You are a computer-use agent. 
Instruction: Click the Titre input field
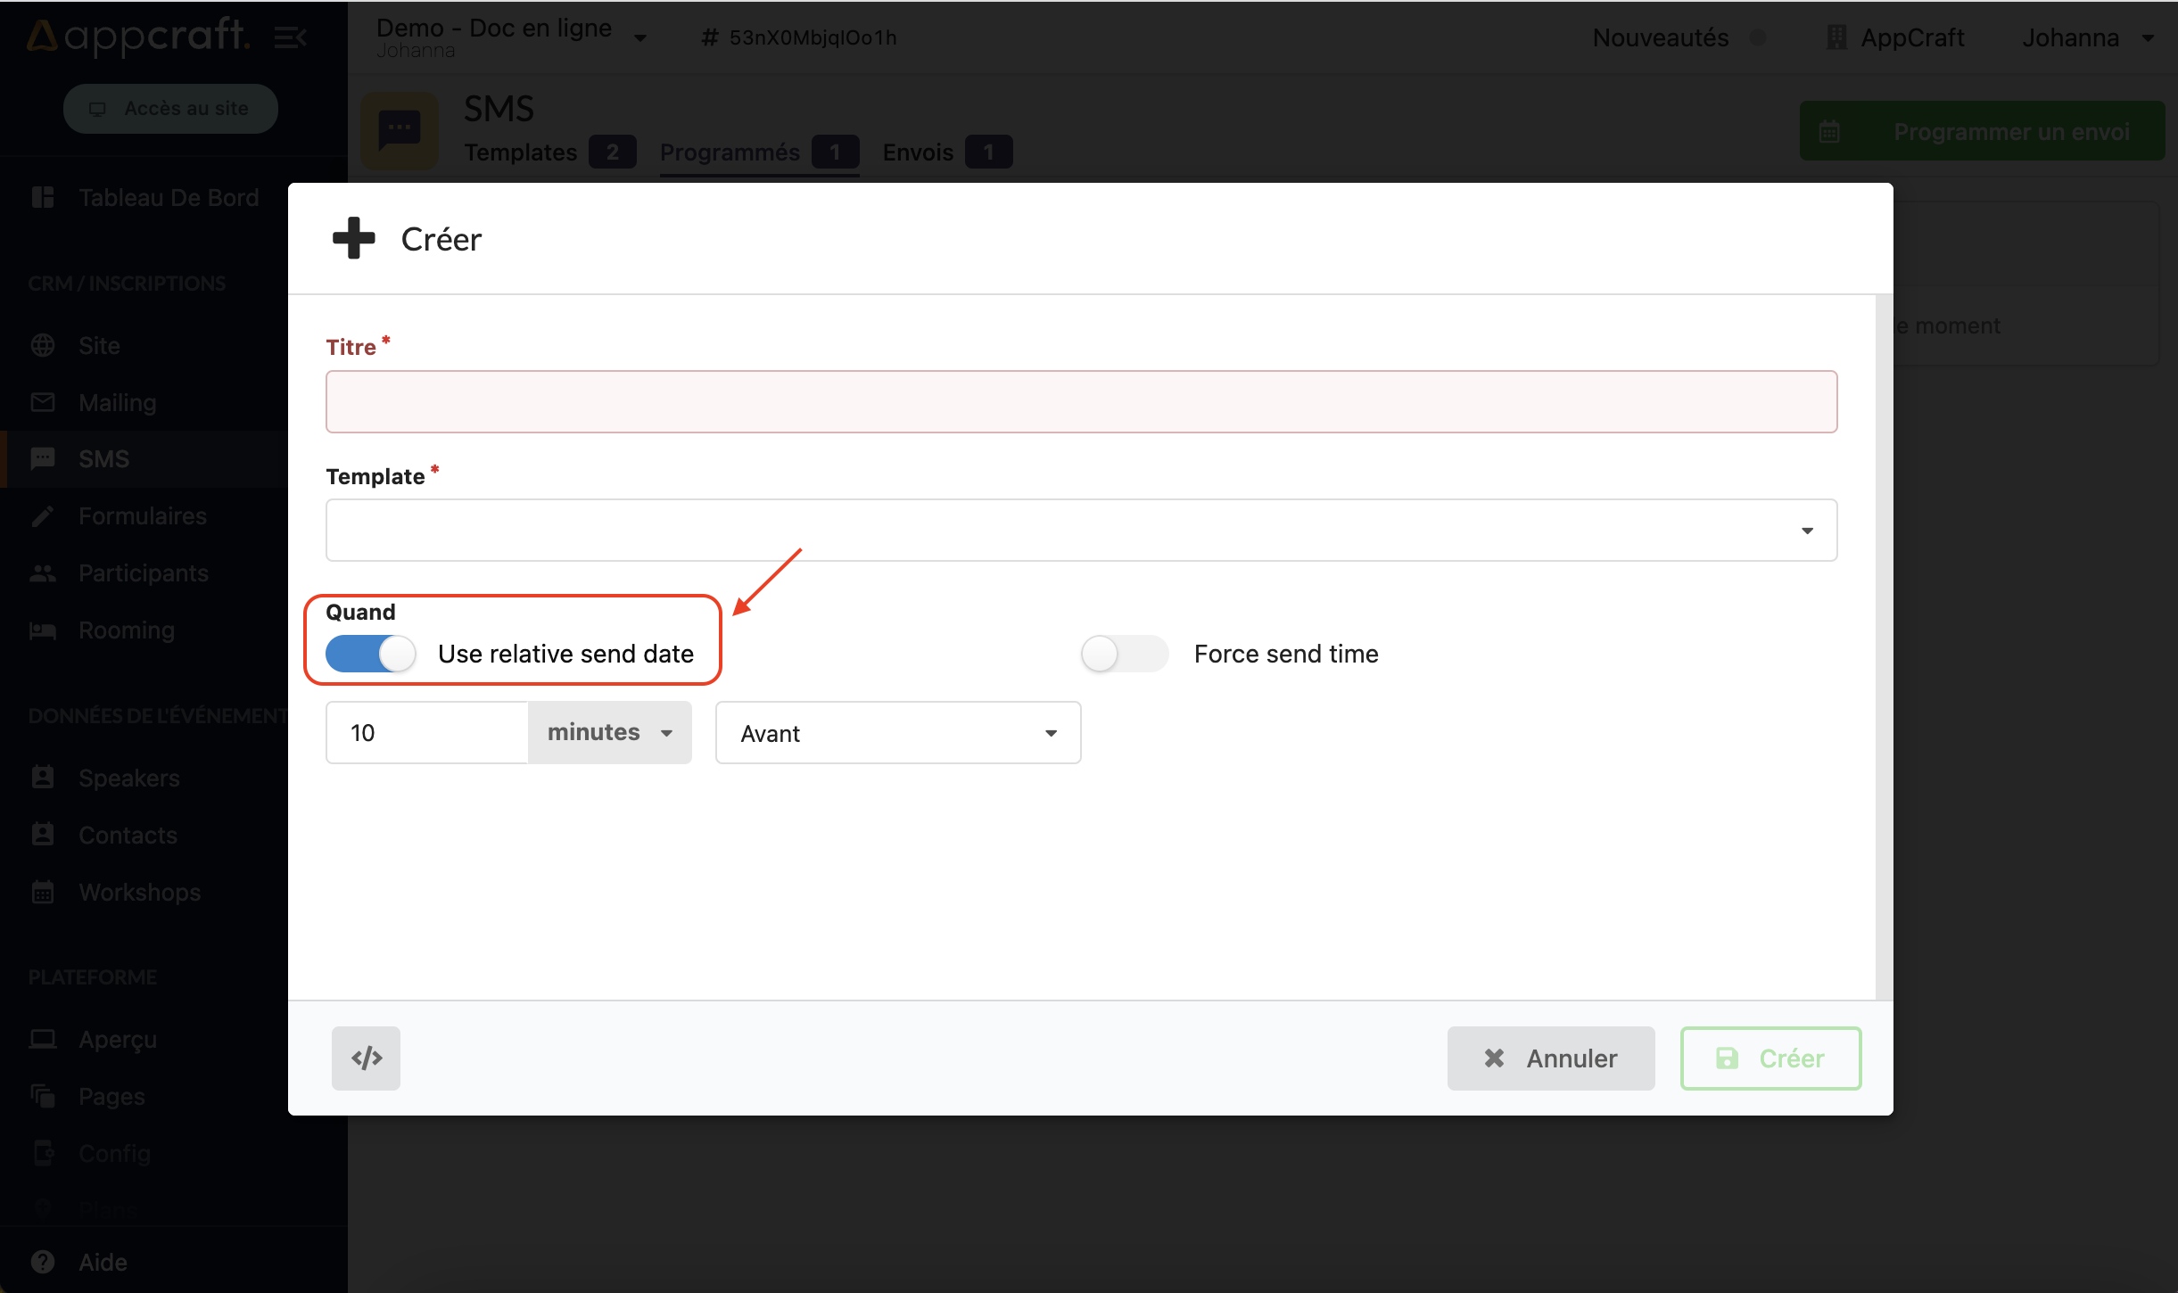coord(1081,402)
